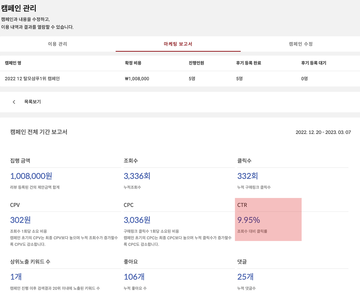
Task: Select the CPV value of 302원
Action: 20,220
